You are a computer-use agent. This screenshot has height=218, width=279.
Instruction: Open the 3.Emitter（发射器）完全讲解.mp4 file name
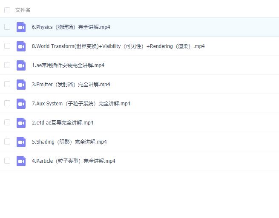click(x=71, y=85)
